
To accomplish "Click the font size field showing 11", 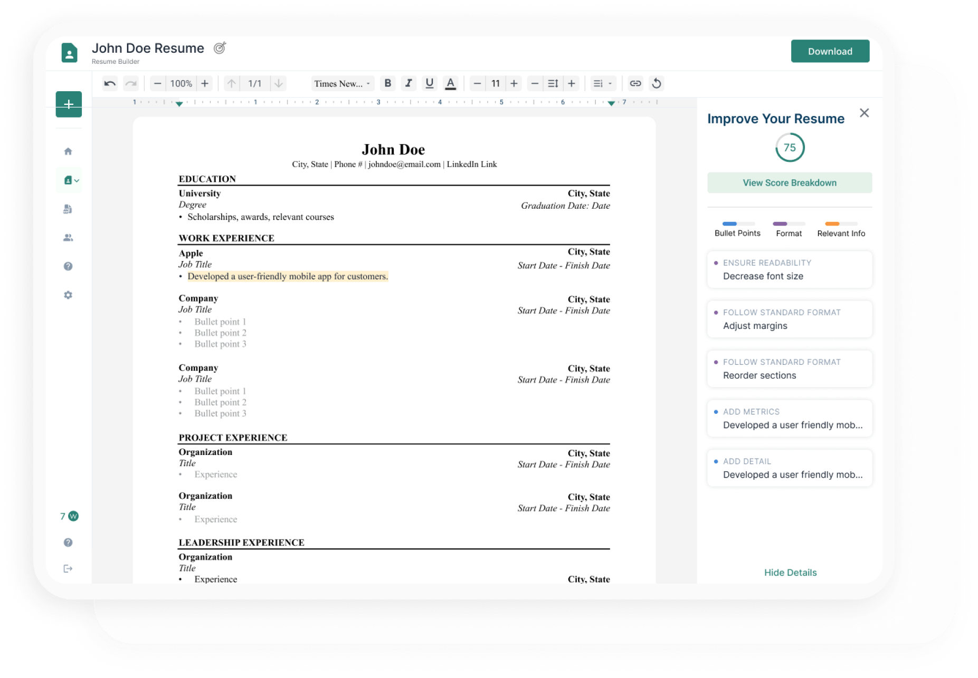I will pos(496,83).
